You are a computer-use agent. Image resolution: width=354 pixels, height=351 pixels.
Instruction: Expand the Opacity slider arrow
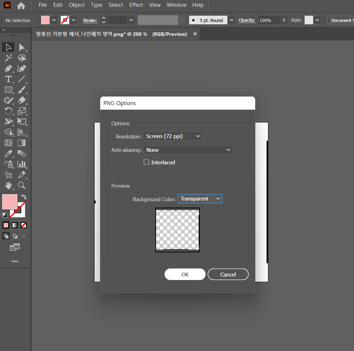tap(284, 20)
